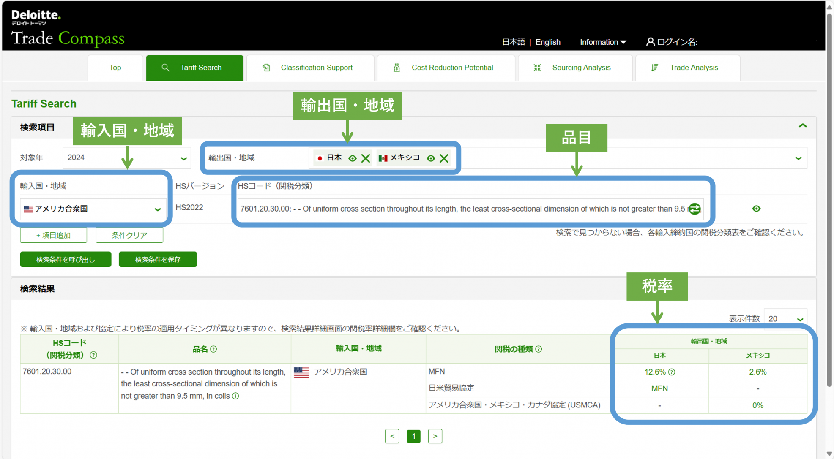Expand the アメリカ合衆国 import country dropdown

(93, 209)
